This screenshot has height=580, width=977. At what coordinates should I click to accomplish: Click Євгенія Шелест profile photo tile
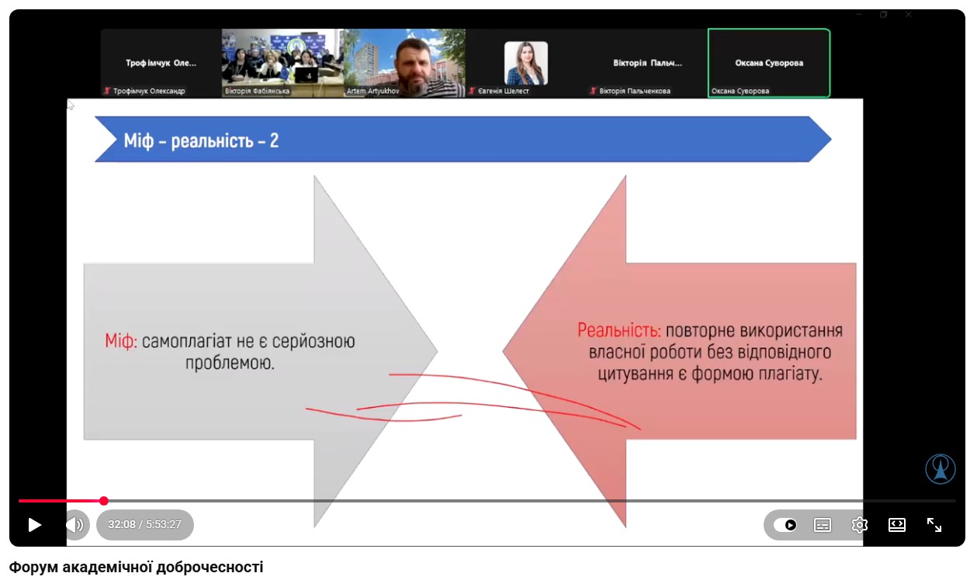point(525,62)
